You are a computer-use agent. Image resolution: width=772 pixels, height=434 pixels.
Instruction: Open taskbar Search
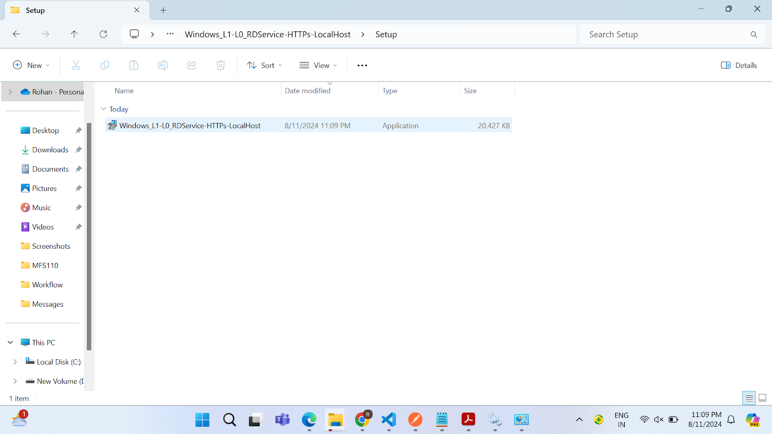[229, 420]
